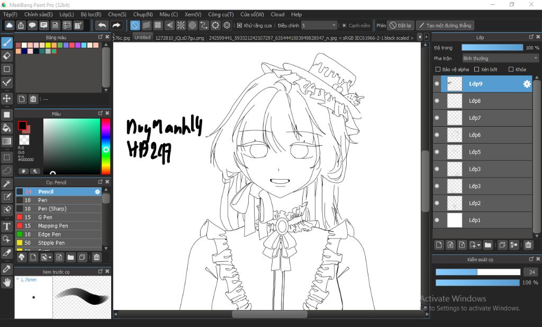The image size is (542, 327).
Task: Open add-layer-type dropdown arrow in Lớp panel
Action: pos(478,245)
